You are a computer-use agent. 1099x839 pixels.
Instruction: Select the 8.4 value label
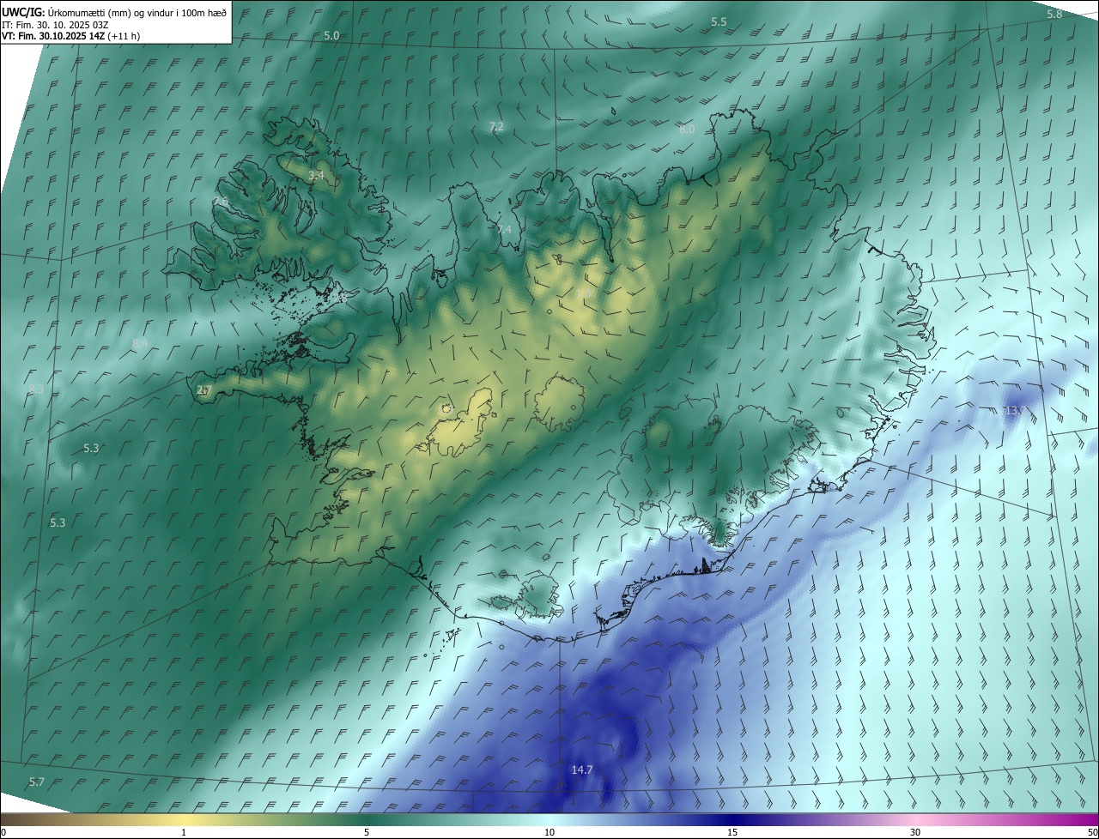tap(140, 343)
